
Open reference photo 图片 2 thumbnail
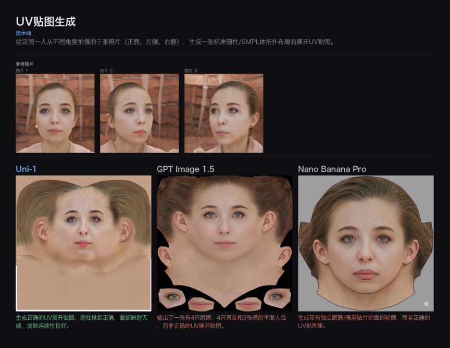(139, 113)
